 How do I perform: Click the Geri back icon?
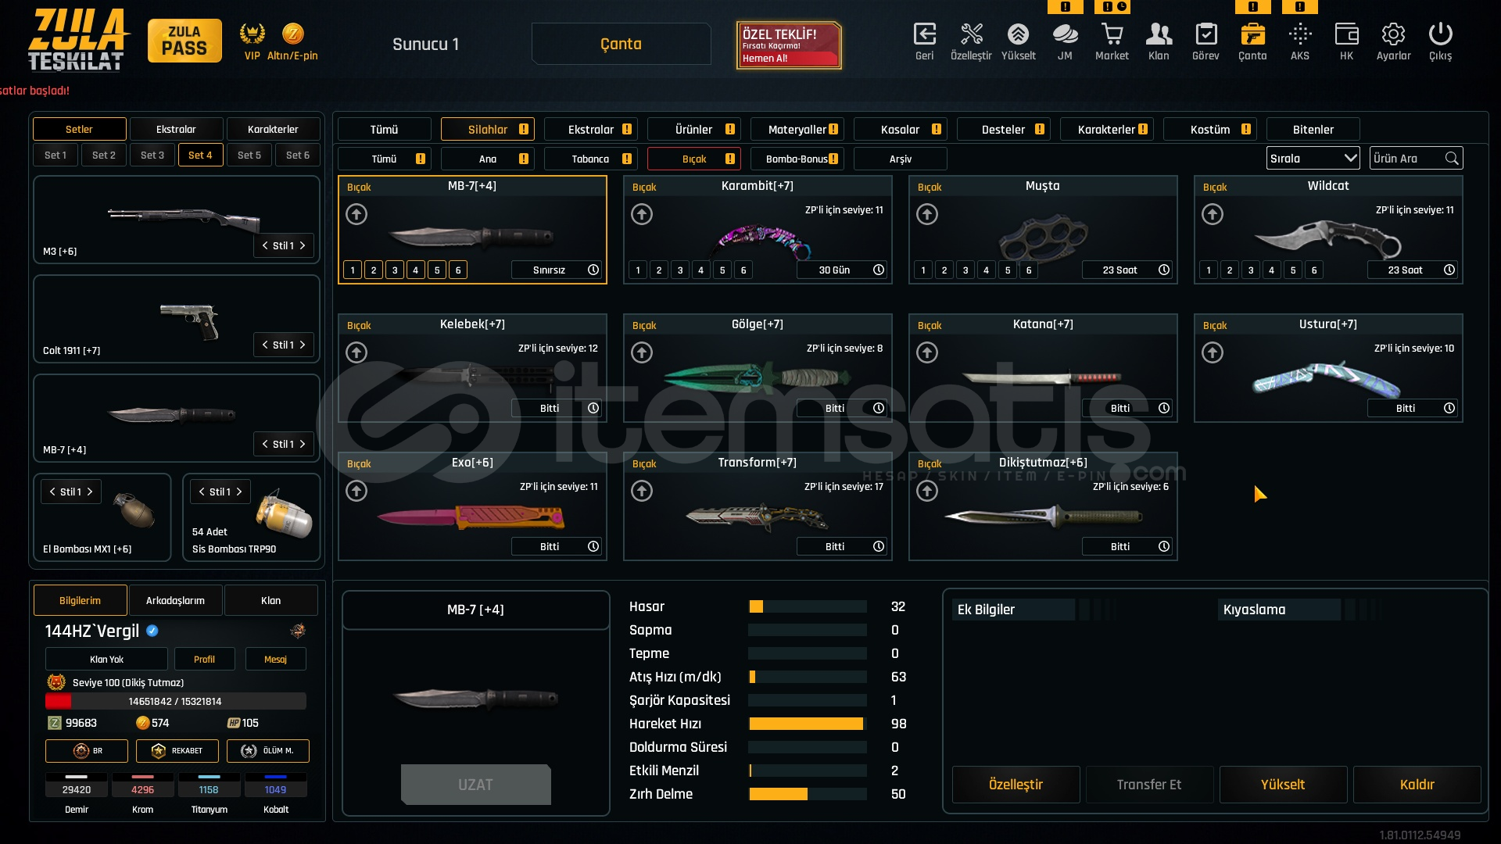click(924, 35)
